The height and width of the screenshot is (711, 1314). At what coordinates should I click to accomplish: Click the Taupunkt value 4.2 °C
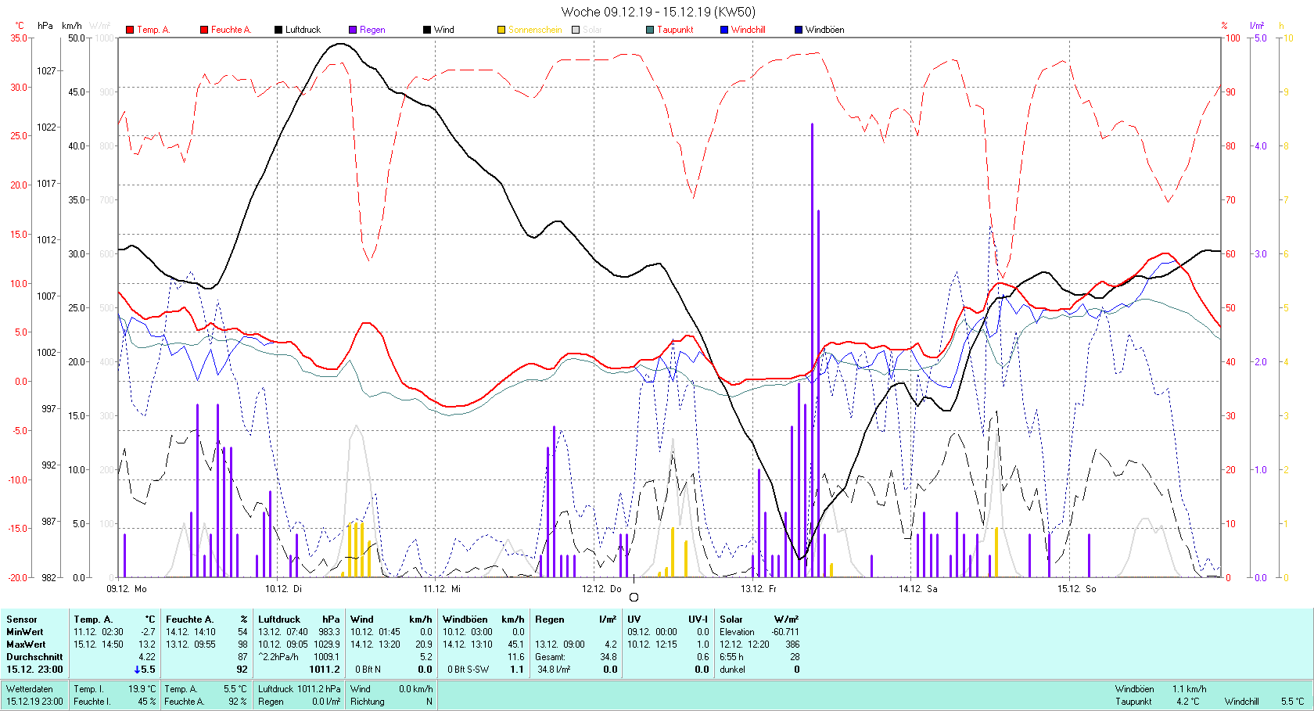[1187, 702]
